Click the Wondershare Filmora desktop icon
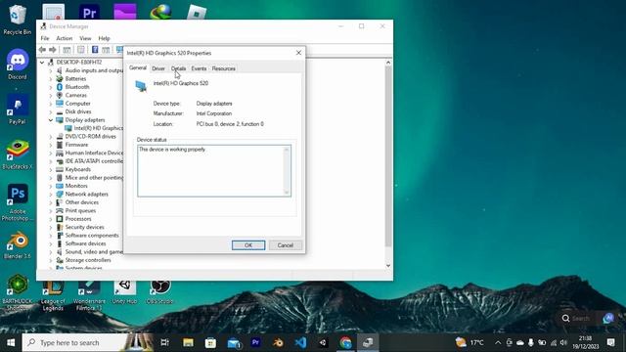This screenshot has height=352, width=626. pyautogui.click(x=89, y=296)
